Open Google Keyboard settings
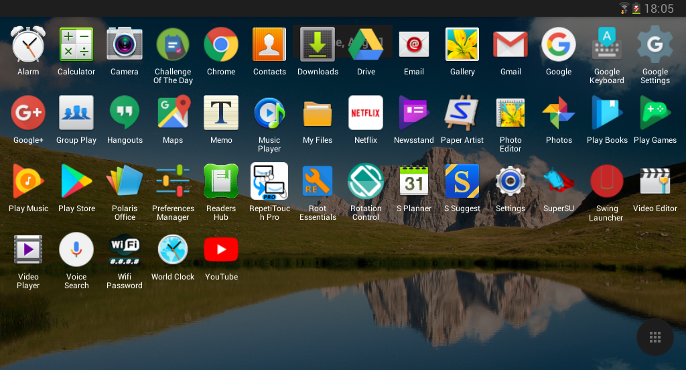 pyautogui.click(x=607, y=44)
